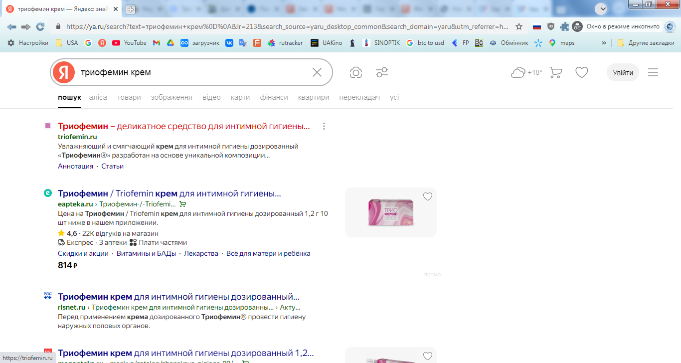Image resolution: width=681 pixels, height=363 pixels.
Task: Open the Другие закладки bookmarks folder
Action: point(645,43)
